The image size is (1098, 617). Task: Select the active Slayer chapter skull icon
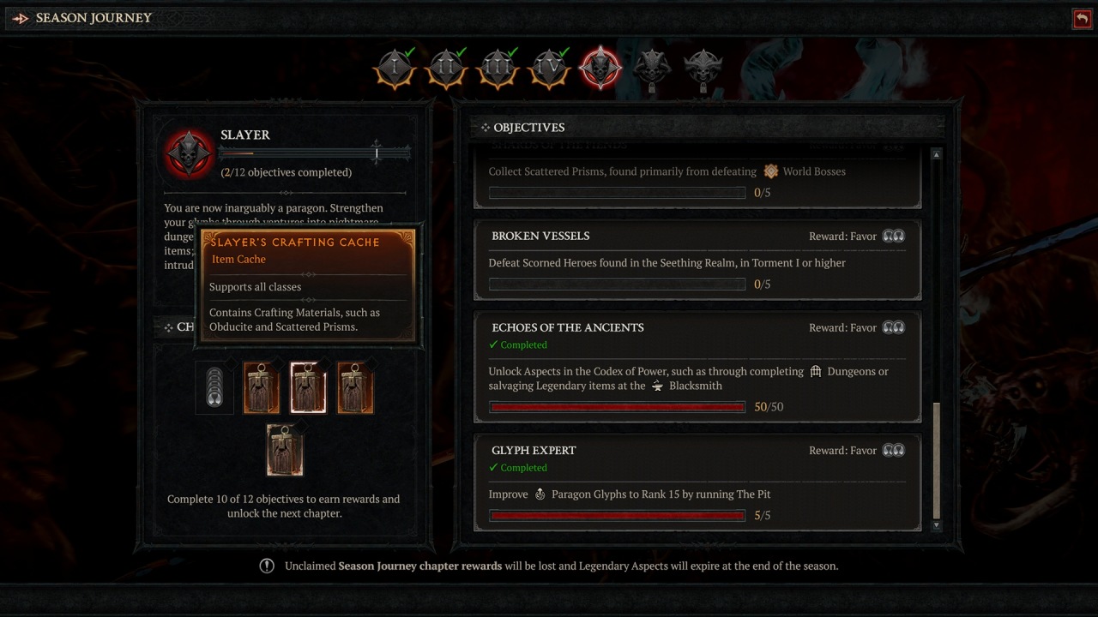point(600,68)
